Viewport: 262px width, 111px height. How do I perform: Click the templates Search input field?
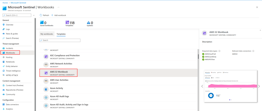[x=60, y=40]
